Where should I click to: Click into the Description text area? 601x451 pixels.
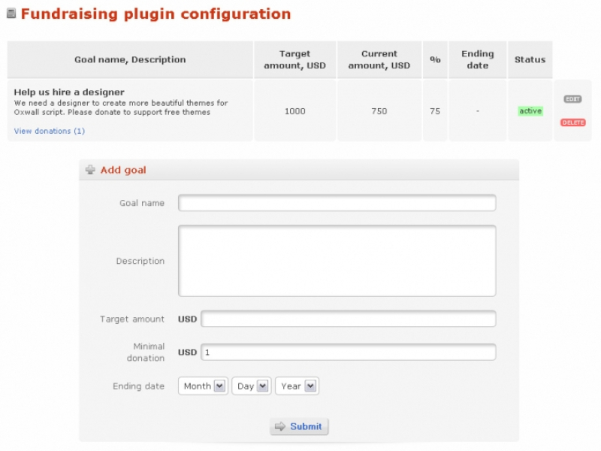tap(337, 260)
